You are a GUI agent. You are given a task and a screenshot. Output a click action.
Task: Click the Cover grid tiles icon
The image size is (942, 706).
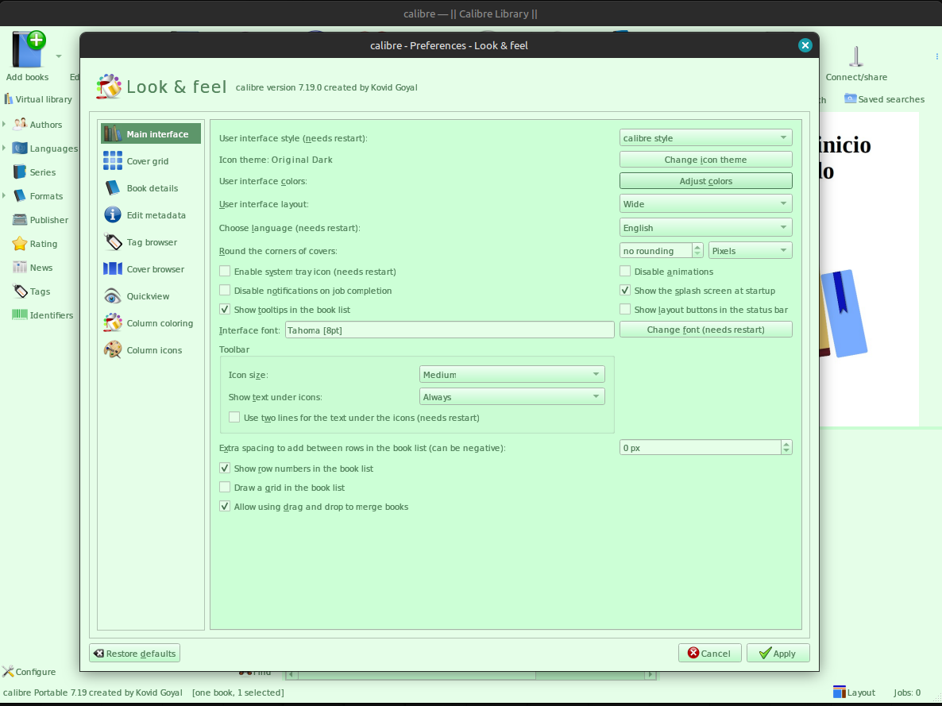point(112,161)
